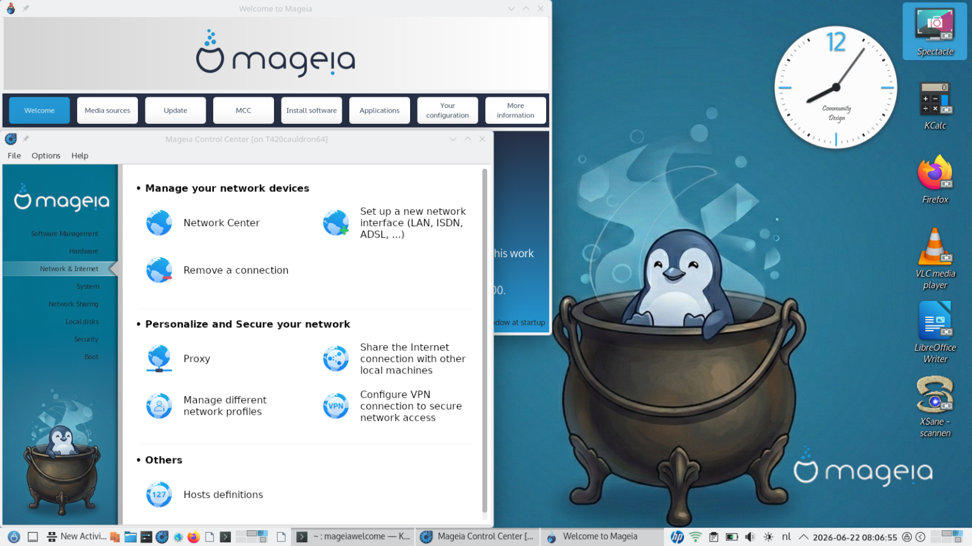Viewport: 972px width, 546px height.
Task: Open the Hosts definitions 127 icon
Action: click(159, 494)
